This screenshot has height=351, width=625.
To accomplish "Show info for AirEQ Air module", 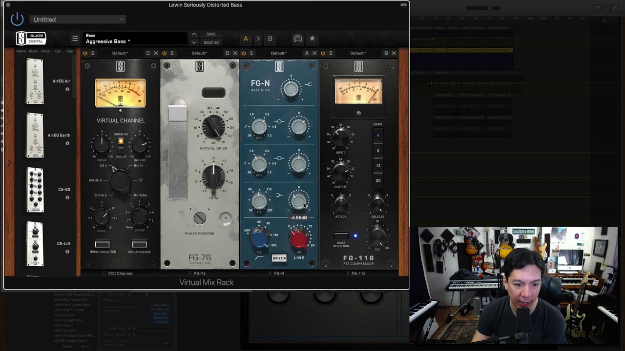I will tap(67, 89).
